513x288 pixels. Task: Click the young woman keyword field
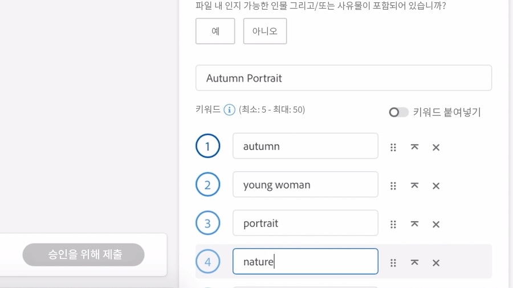tap(305, 185)
